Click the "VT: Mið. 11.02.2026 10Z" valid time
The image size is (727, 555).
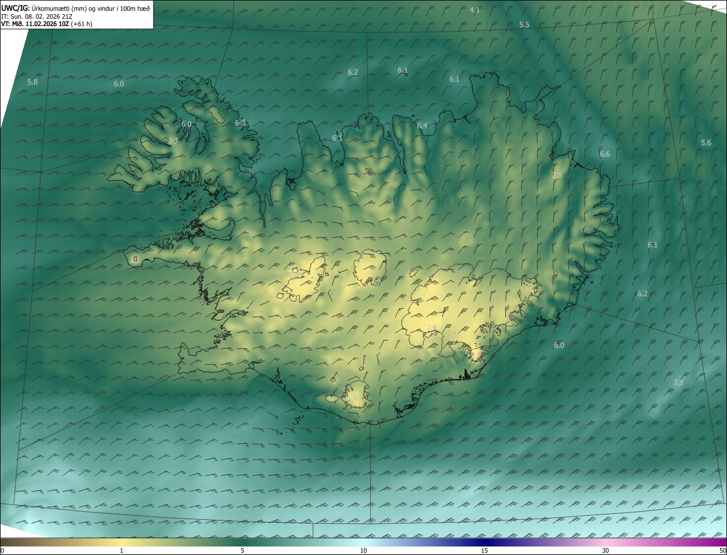(35, 24)
